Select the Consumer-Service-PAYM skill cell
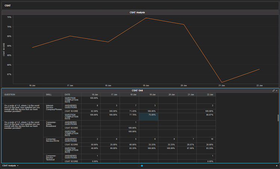280x169 pixels. [x=53, y=145]
